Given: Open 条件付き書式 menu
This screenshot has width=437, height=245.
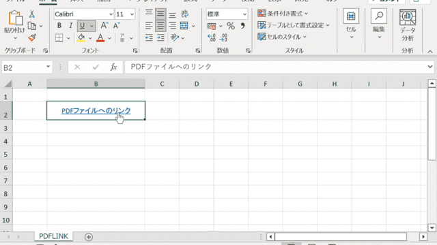Looking at the screenshot, I should (x=283, y=14).
